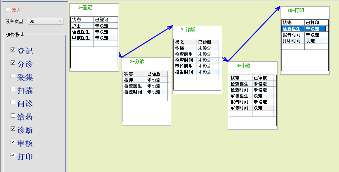This screenshot has height=172, width=339.
Task: Click the 8-审核 node header
Action: [x=243, y=66]
